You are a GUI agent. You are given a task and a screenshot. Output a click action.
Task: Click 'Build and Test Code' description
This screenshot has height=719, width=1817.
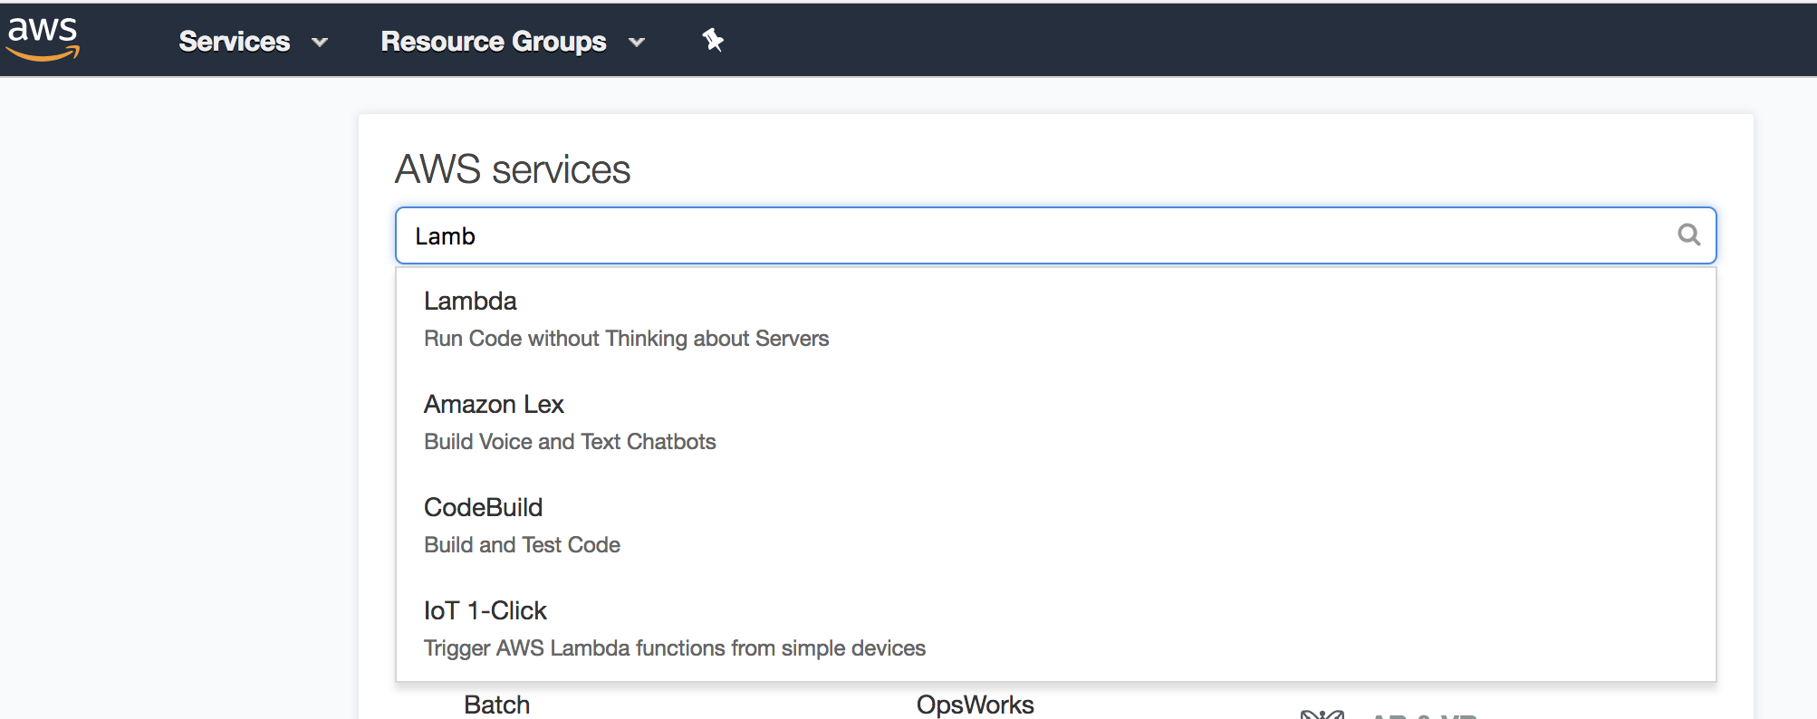[522, 545]
